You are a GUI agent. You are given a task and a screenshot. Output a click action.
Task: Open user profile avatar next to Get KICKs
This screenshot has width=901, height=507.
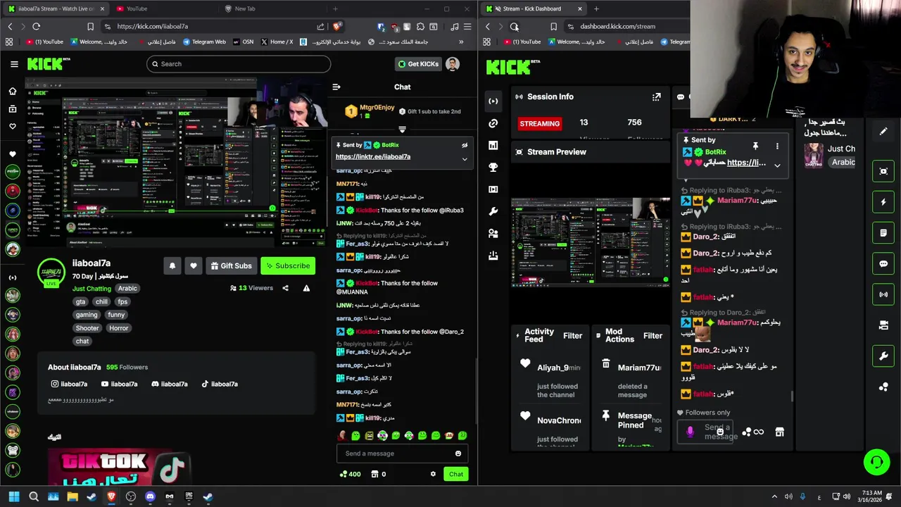point(453,64)
